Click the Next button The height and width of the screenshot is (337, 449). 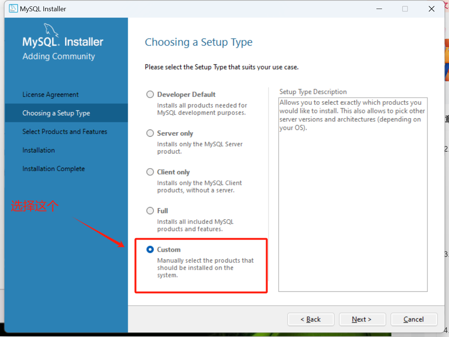pyautogui.click(x=362, y=319)
